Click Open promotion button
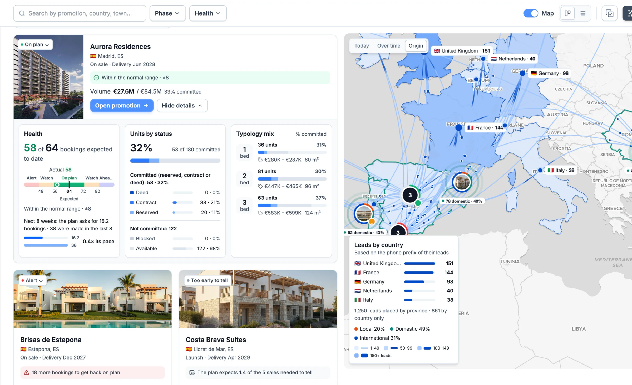The width and height of the screenshot is (632, 385). click(122, 105)
